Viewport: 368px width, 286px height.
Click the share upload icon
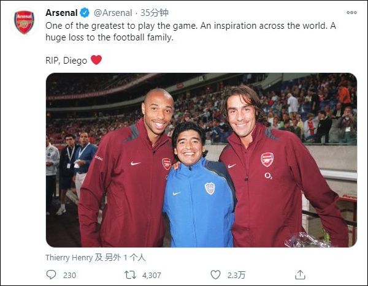300,275
